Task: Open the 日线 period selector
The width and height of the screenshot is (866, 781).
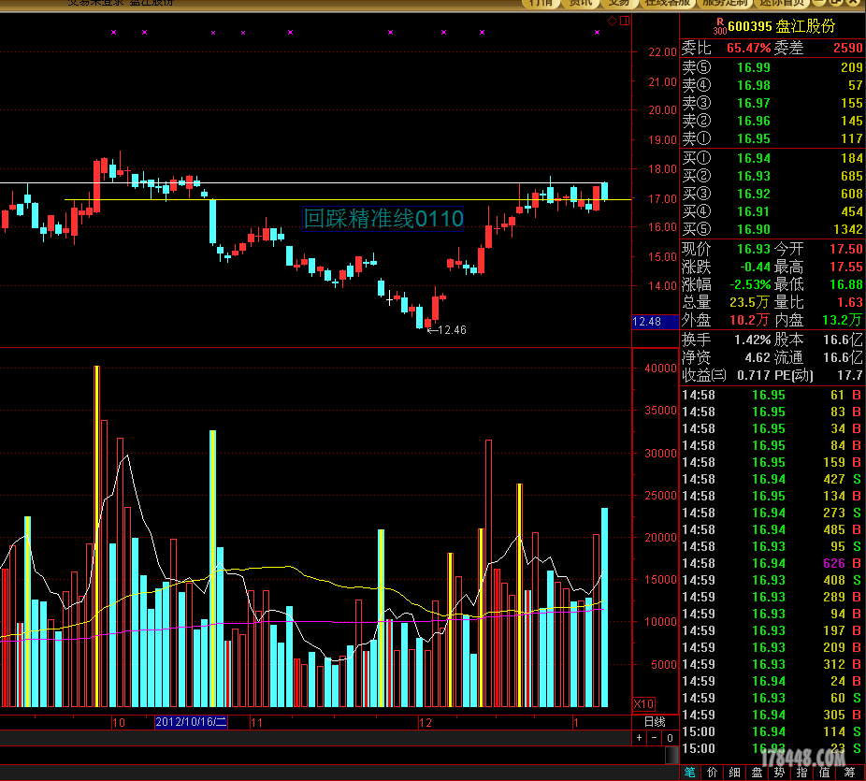Action: click(655, 722)
